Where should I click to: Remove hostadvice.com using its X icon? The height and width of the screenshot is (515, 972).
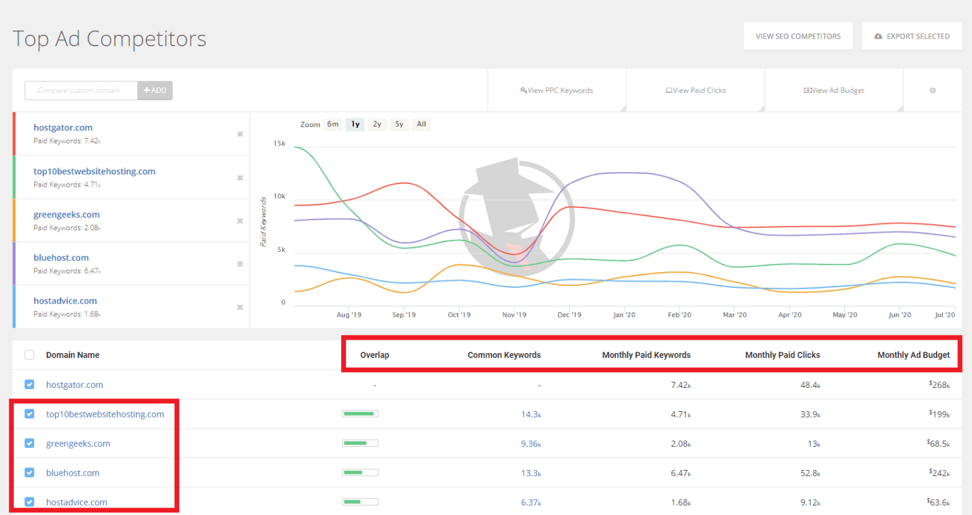(240, 307)
